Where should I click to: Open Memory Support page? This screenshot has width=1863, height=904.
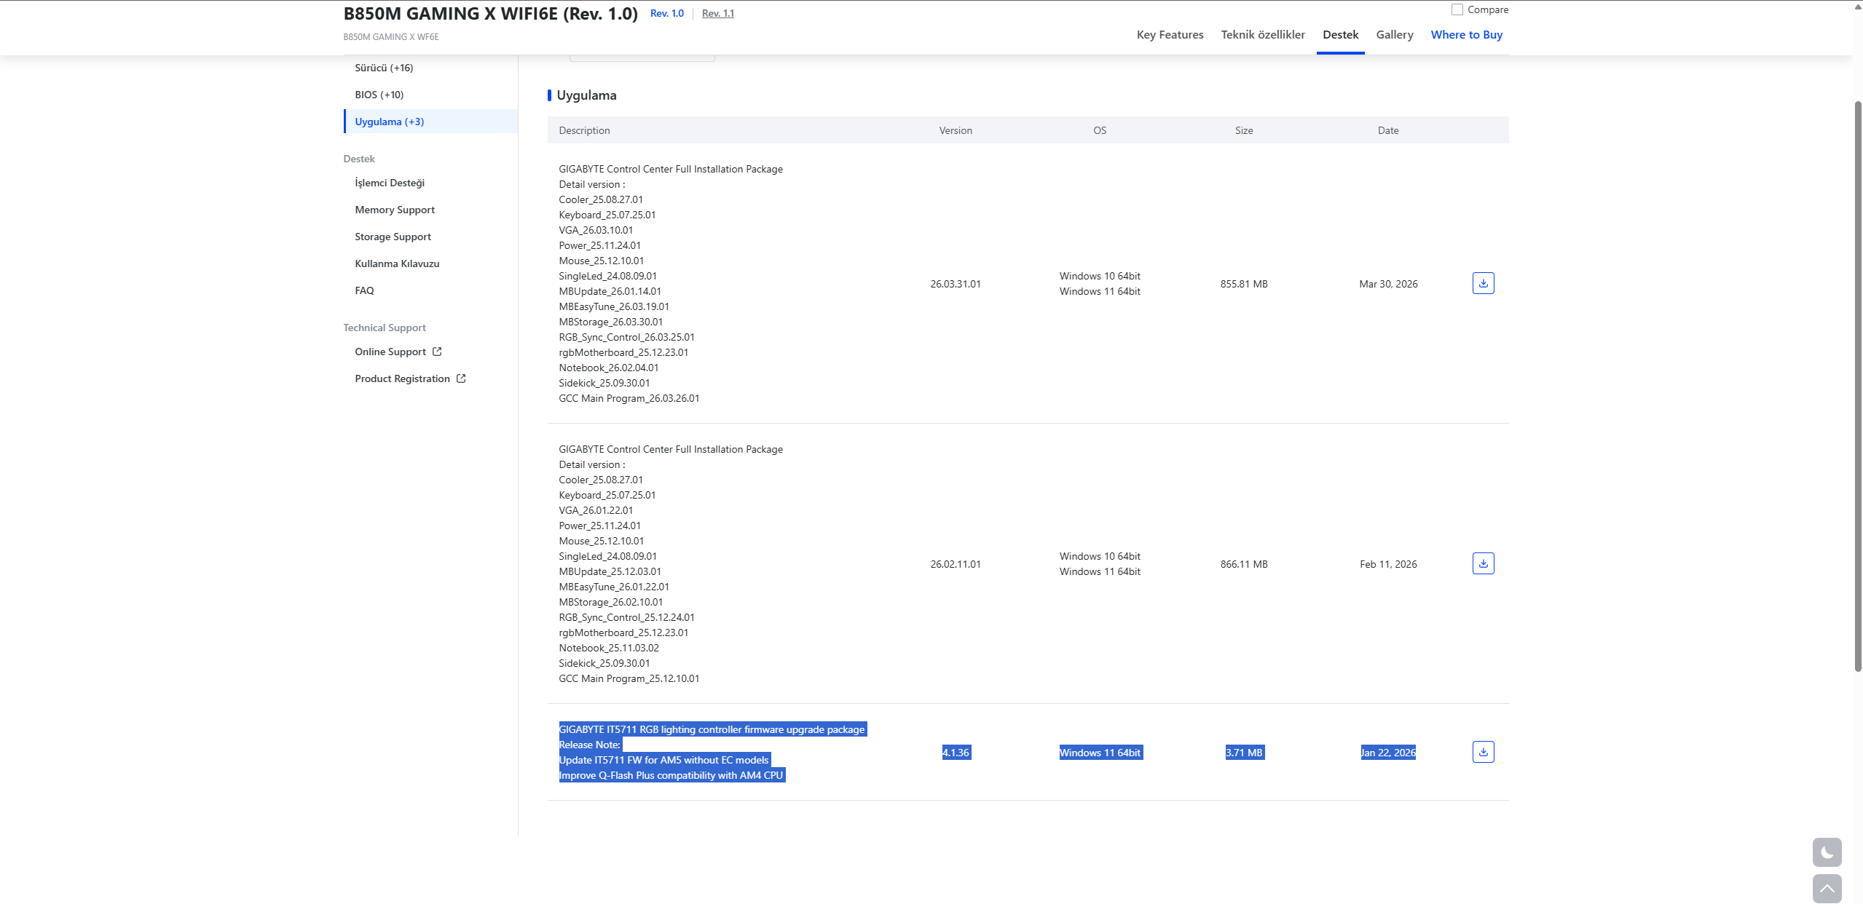tap(395, 210)
